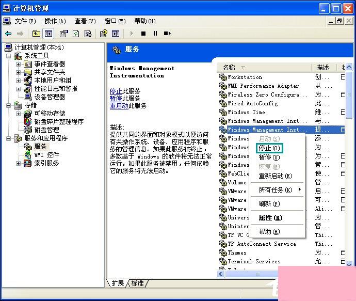Open the 帮助(H) menu in menu bar
Viewport: 356px width, 301px height.
145,21
